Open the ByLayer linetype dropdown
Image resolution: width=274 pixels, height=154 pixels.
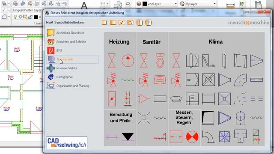tap(214, 4)
